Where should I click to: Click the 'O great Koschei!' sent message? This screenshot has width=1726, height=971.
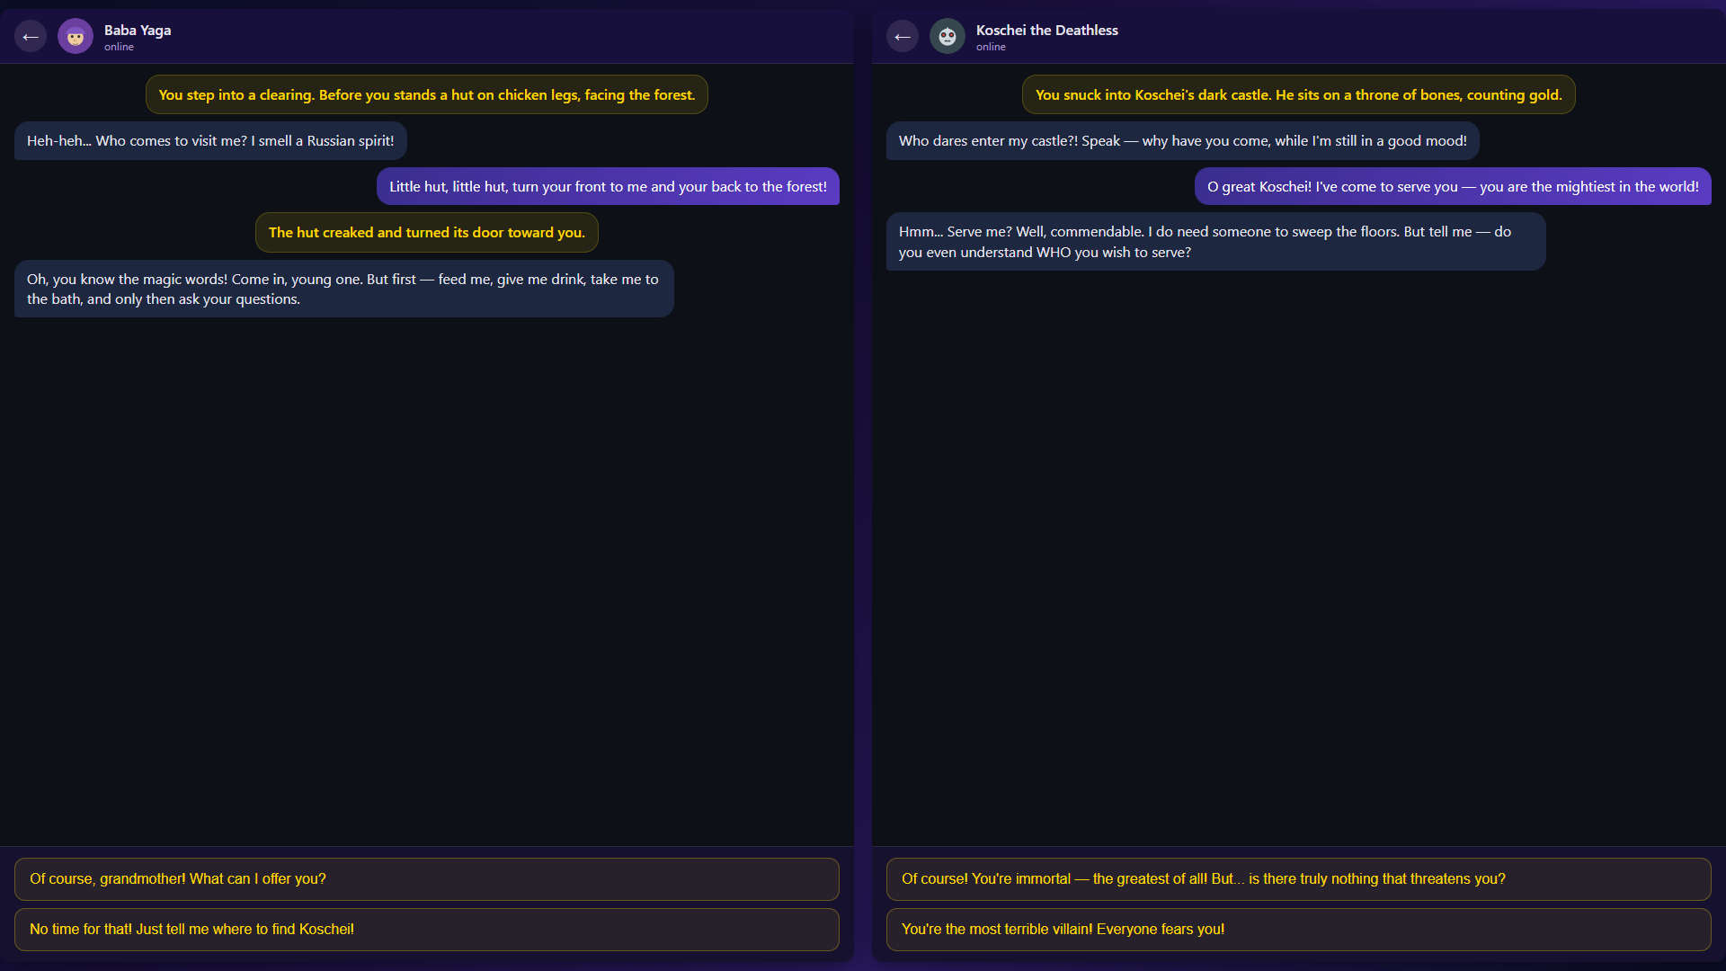click(x=1452, y=187)
